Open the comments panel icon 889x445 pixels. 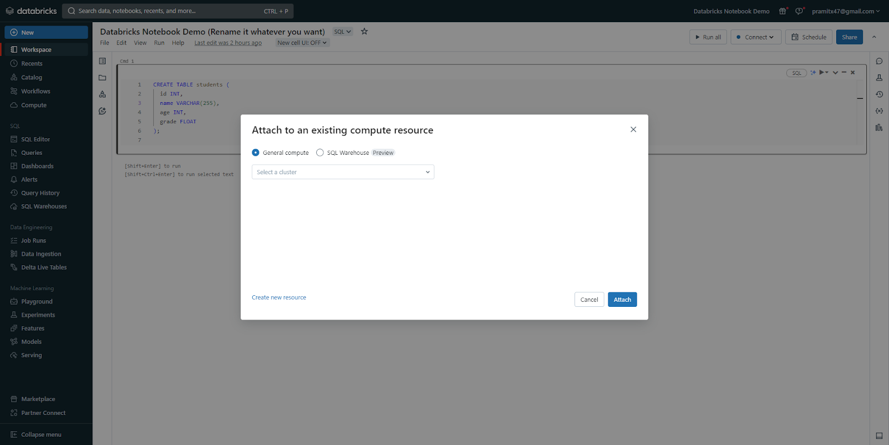click(879, 61)
